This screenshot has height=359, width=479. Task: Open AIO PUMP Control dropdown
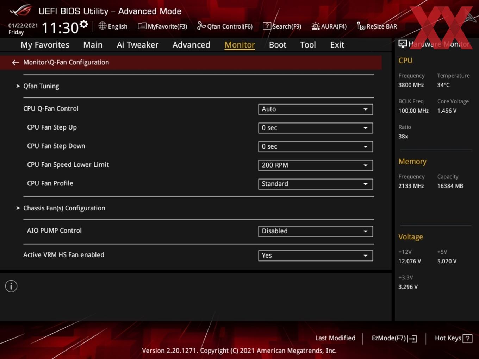(316, 231)
